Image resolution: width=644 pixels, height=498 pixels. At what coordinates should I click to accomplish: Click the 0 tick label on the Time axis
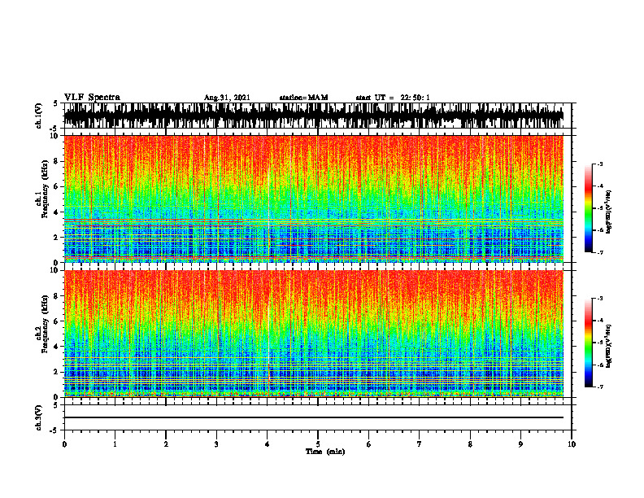pyautogui.click(x=64, y=444)
